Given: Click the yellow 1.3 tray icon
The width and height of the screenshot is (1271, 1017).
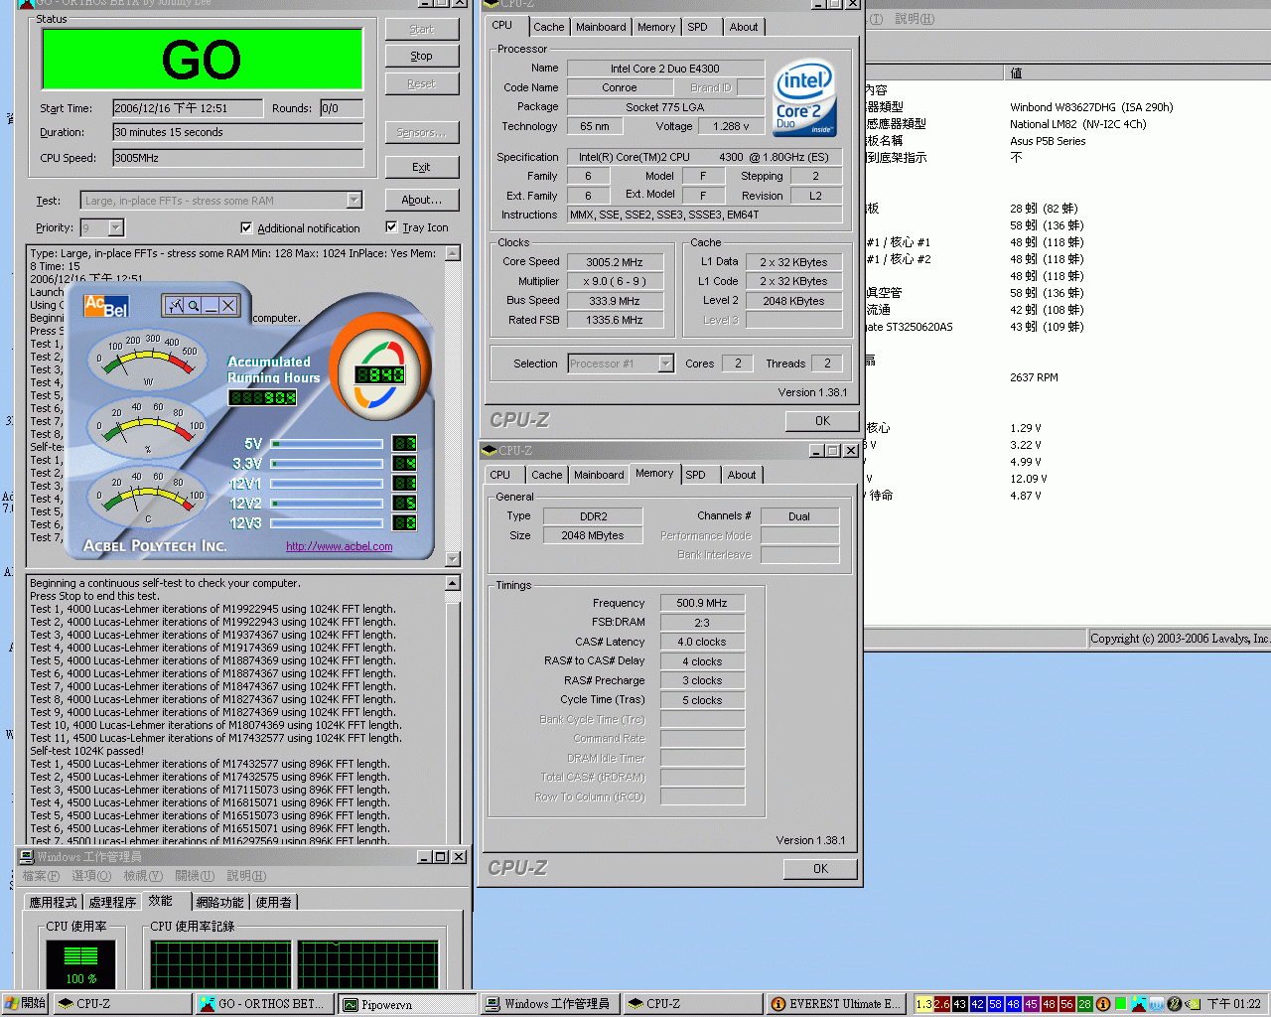Looking at the screenshot, I should pos(924,1004).
